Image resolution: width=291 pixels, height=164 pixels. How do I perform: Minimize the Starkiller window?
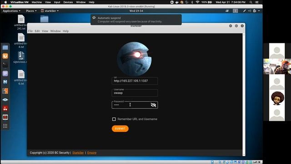click(x=231, y=26)
